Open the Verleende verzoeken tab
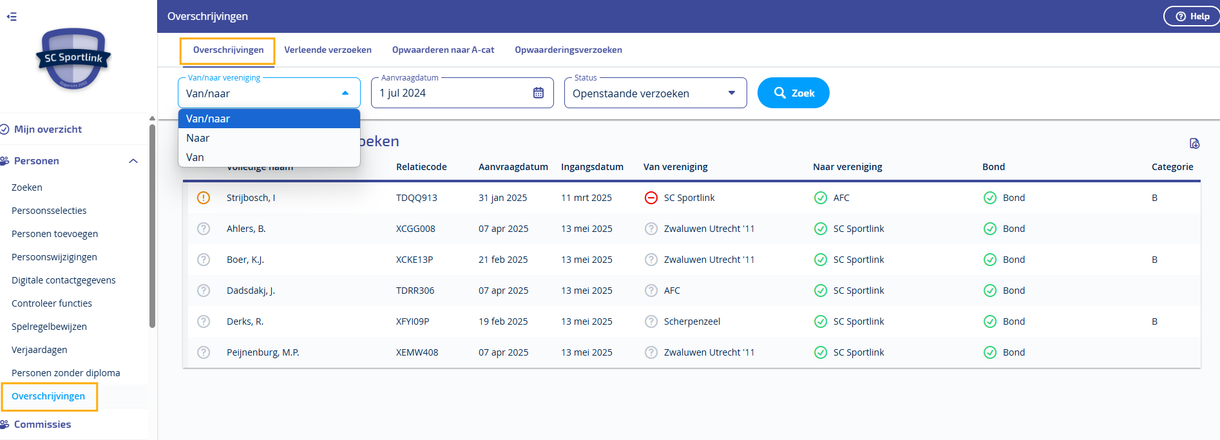Screen dimensions: 1220x440 pyautogui.click(x=328, y=50)
